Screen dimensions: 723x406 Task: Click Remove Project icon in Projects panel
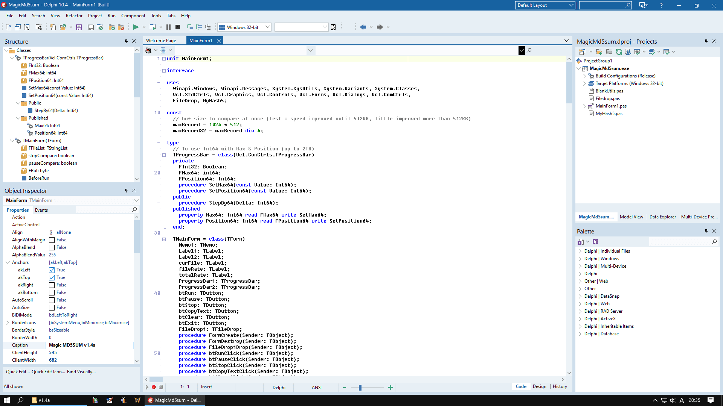pyautogui.click(x=609, y=52)
